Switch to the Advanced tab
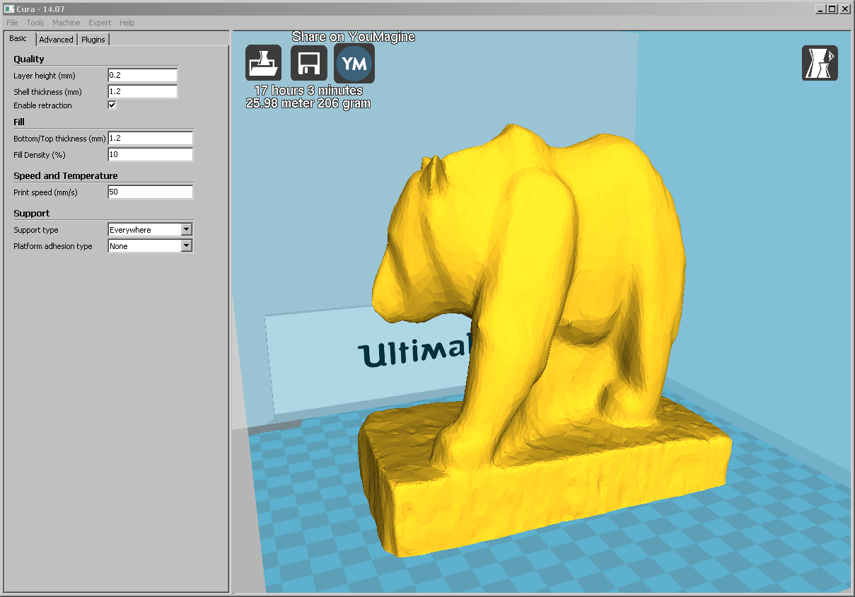This screenshot has height=597, width=855. click(56, 40)
